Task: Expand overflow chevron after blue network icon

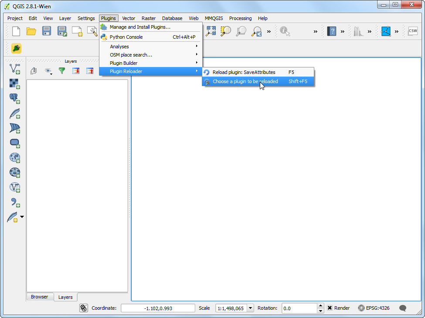Action: click(x=397, y=31)
